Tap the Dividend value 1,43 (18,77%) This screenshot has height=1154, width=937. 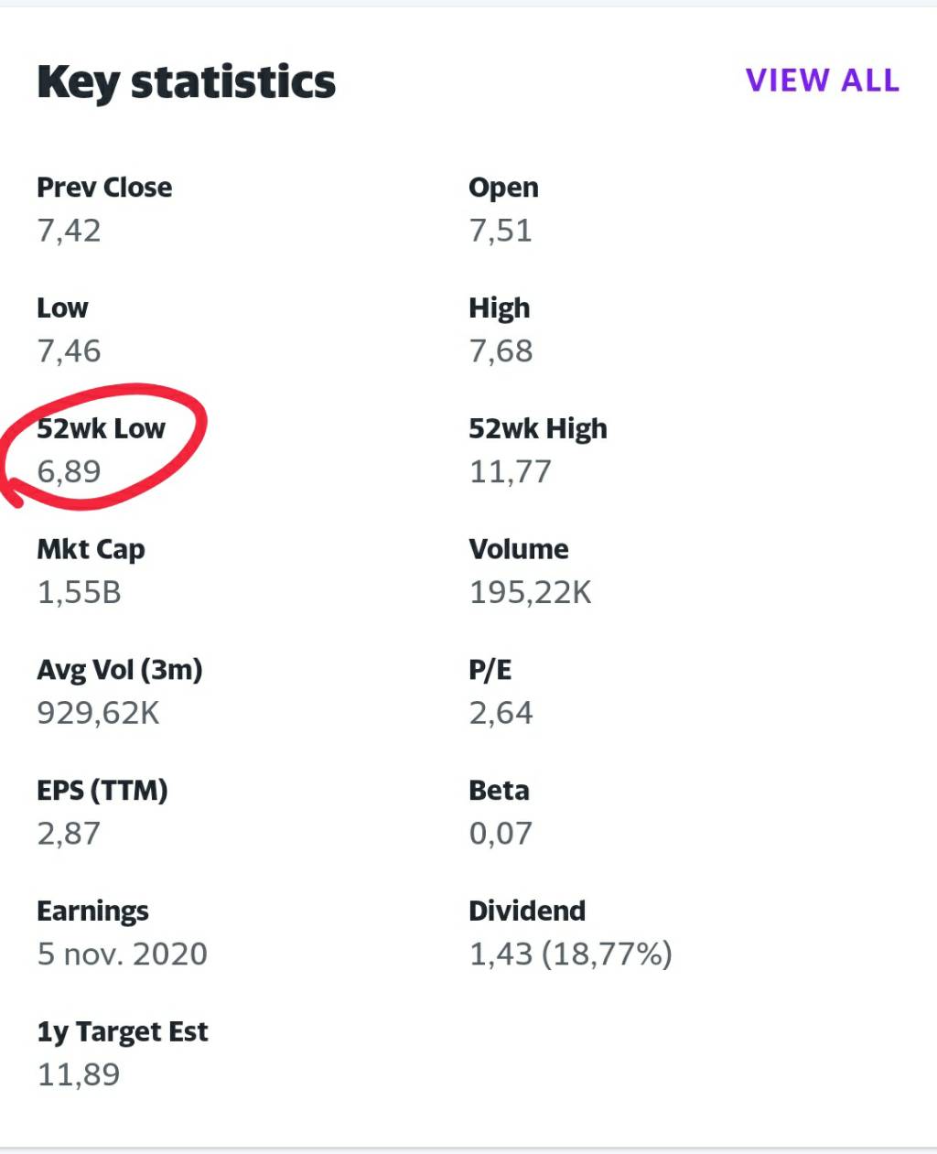coord(570,954)
